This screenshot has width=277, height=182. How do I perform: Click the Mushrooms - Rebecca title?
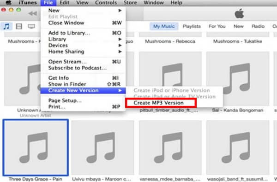click(x=170, y=41)
